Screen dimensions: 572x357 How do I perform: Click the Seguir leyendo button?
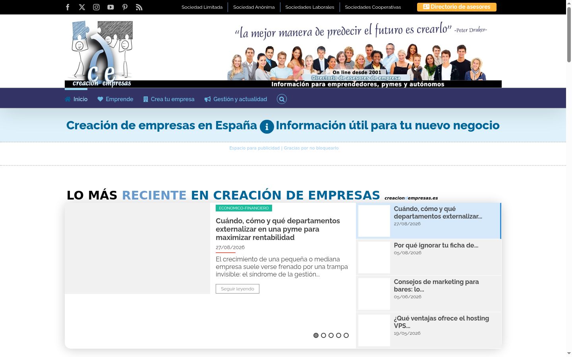click(238, 289)
